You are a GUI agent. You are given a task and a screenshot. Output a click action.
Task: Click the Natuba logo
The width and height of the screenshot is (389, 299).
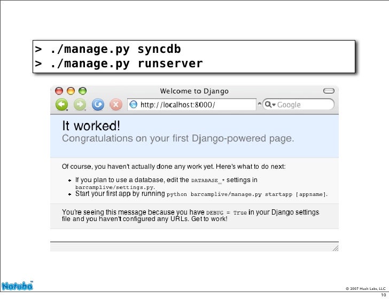pos(17,286)
